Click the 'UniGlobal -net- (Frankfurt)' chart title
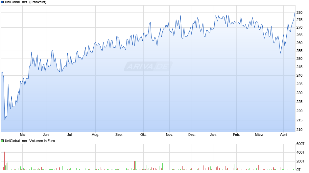309x173 pixels. [26, 2]
